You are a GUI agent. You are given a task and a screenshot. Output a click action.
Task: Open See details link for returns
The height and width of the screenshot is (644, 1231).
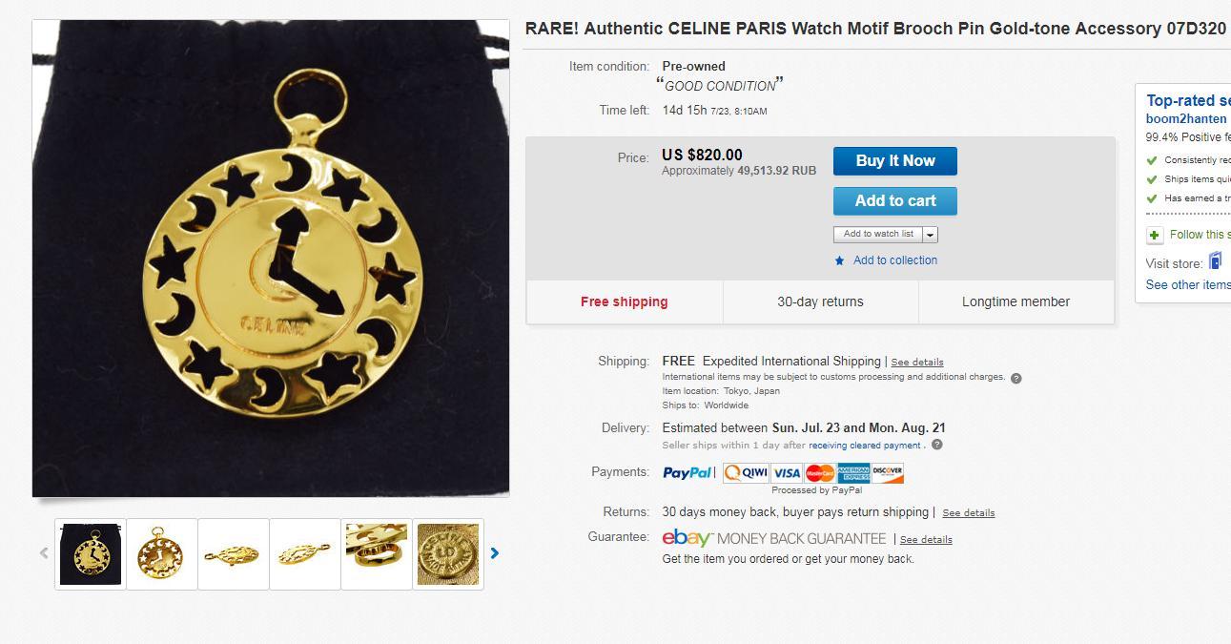[x=968, y=513]
